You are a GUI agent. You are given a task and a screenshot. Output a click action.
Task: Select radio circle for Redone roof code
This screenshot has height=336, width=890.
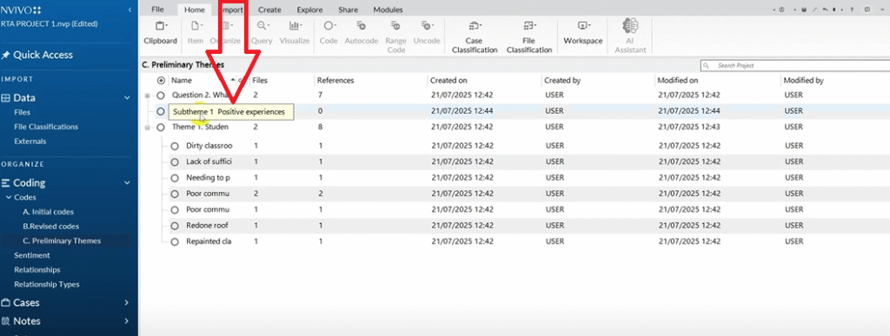tap(175, 226)
